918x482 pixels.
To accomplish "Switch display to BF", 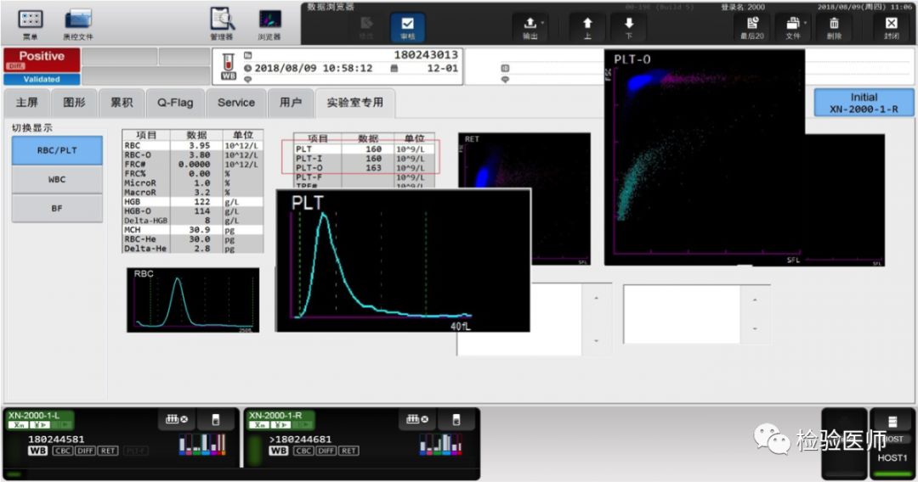I will click(57, 208).
